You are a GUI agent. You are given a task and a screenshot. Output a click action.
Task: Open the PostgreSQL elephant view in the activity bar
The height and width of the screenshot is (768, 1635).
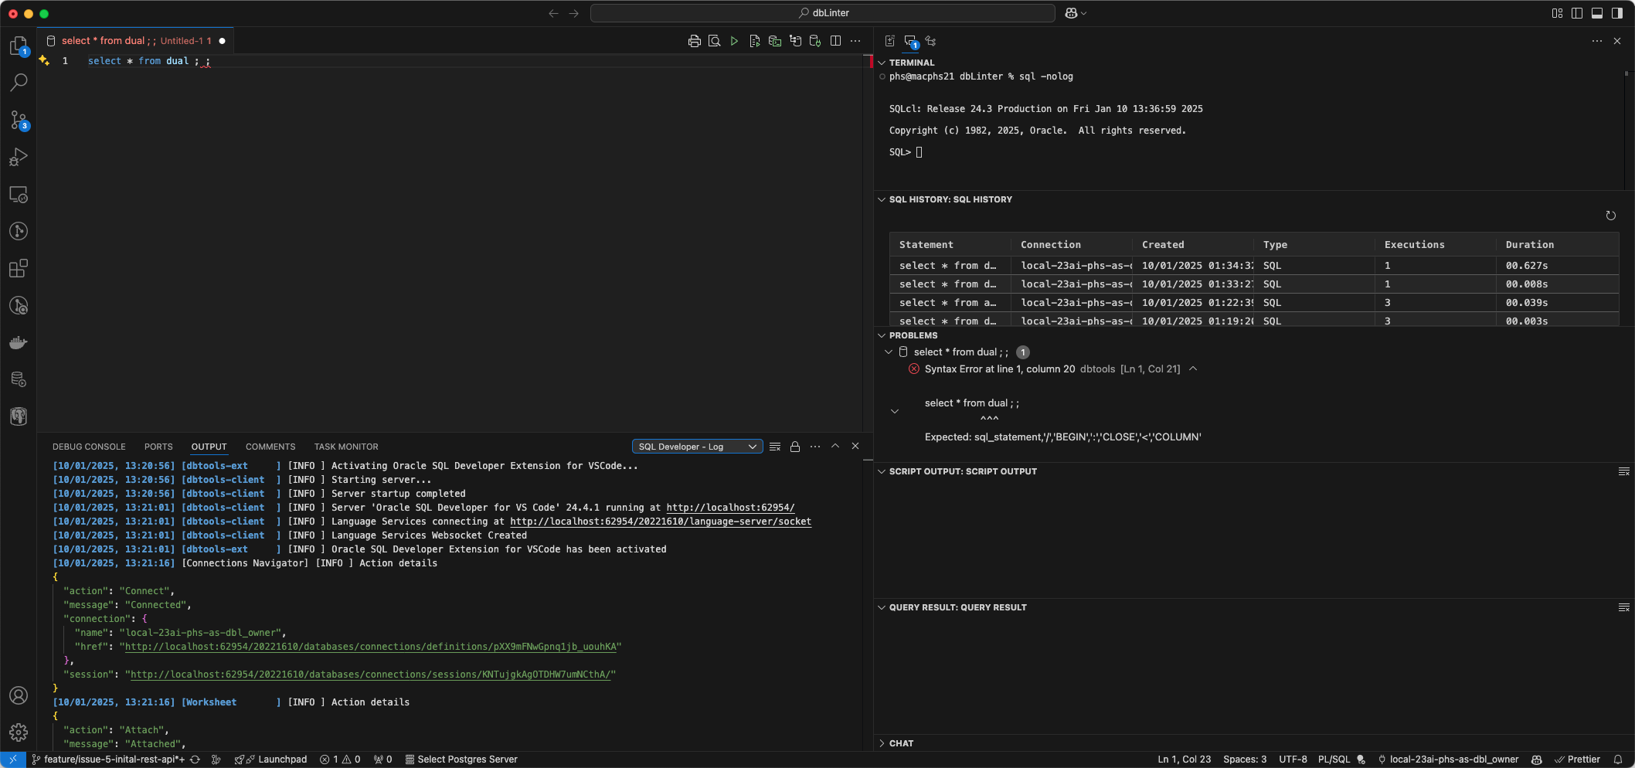click(x=19, y=416)
